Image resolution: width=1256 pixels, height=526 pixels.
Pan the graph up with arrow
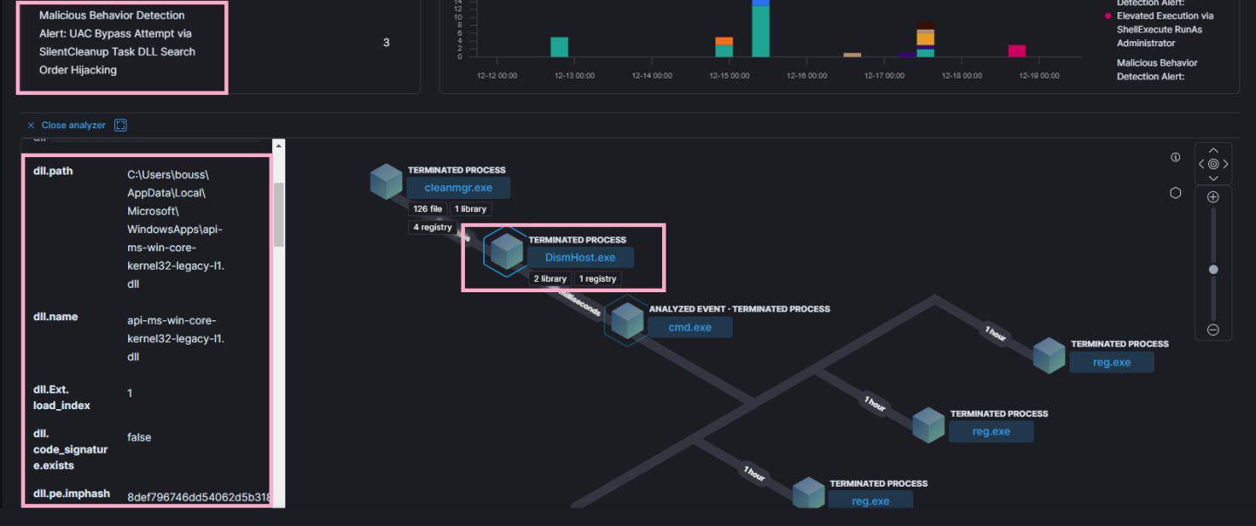point(1213,150)
